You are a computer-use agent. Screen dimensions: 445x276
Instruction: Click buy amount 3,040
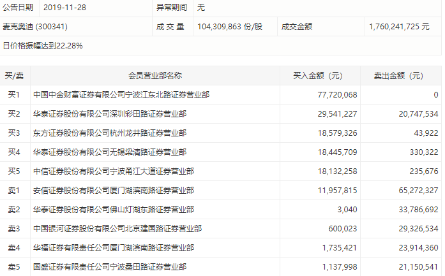click(x=347, y=210)
